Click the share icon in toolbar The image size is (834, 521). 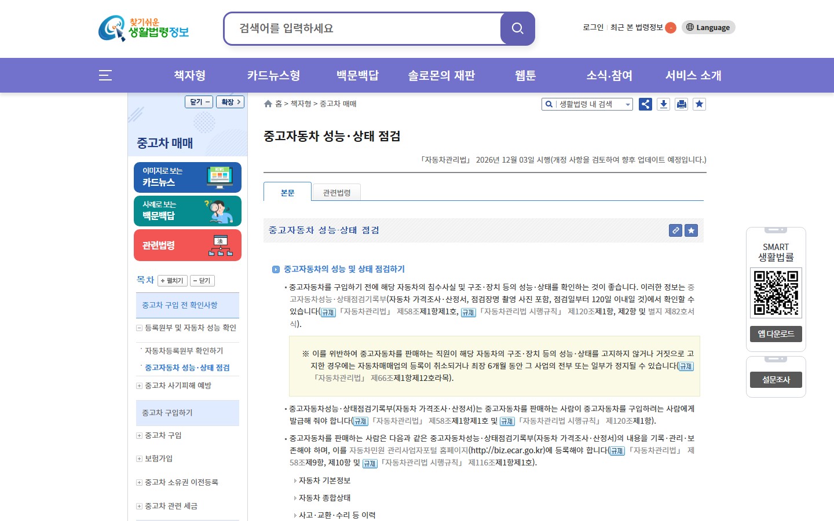pos(645,104)
